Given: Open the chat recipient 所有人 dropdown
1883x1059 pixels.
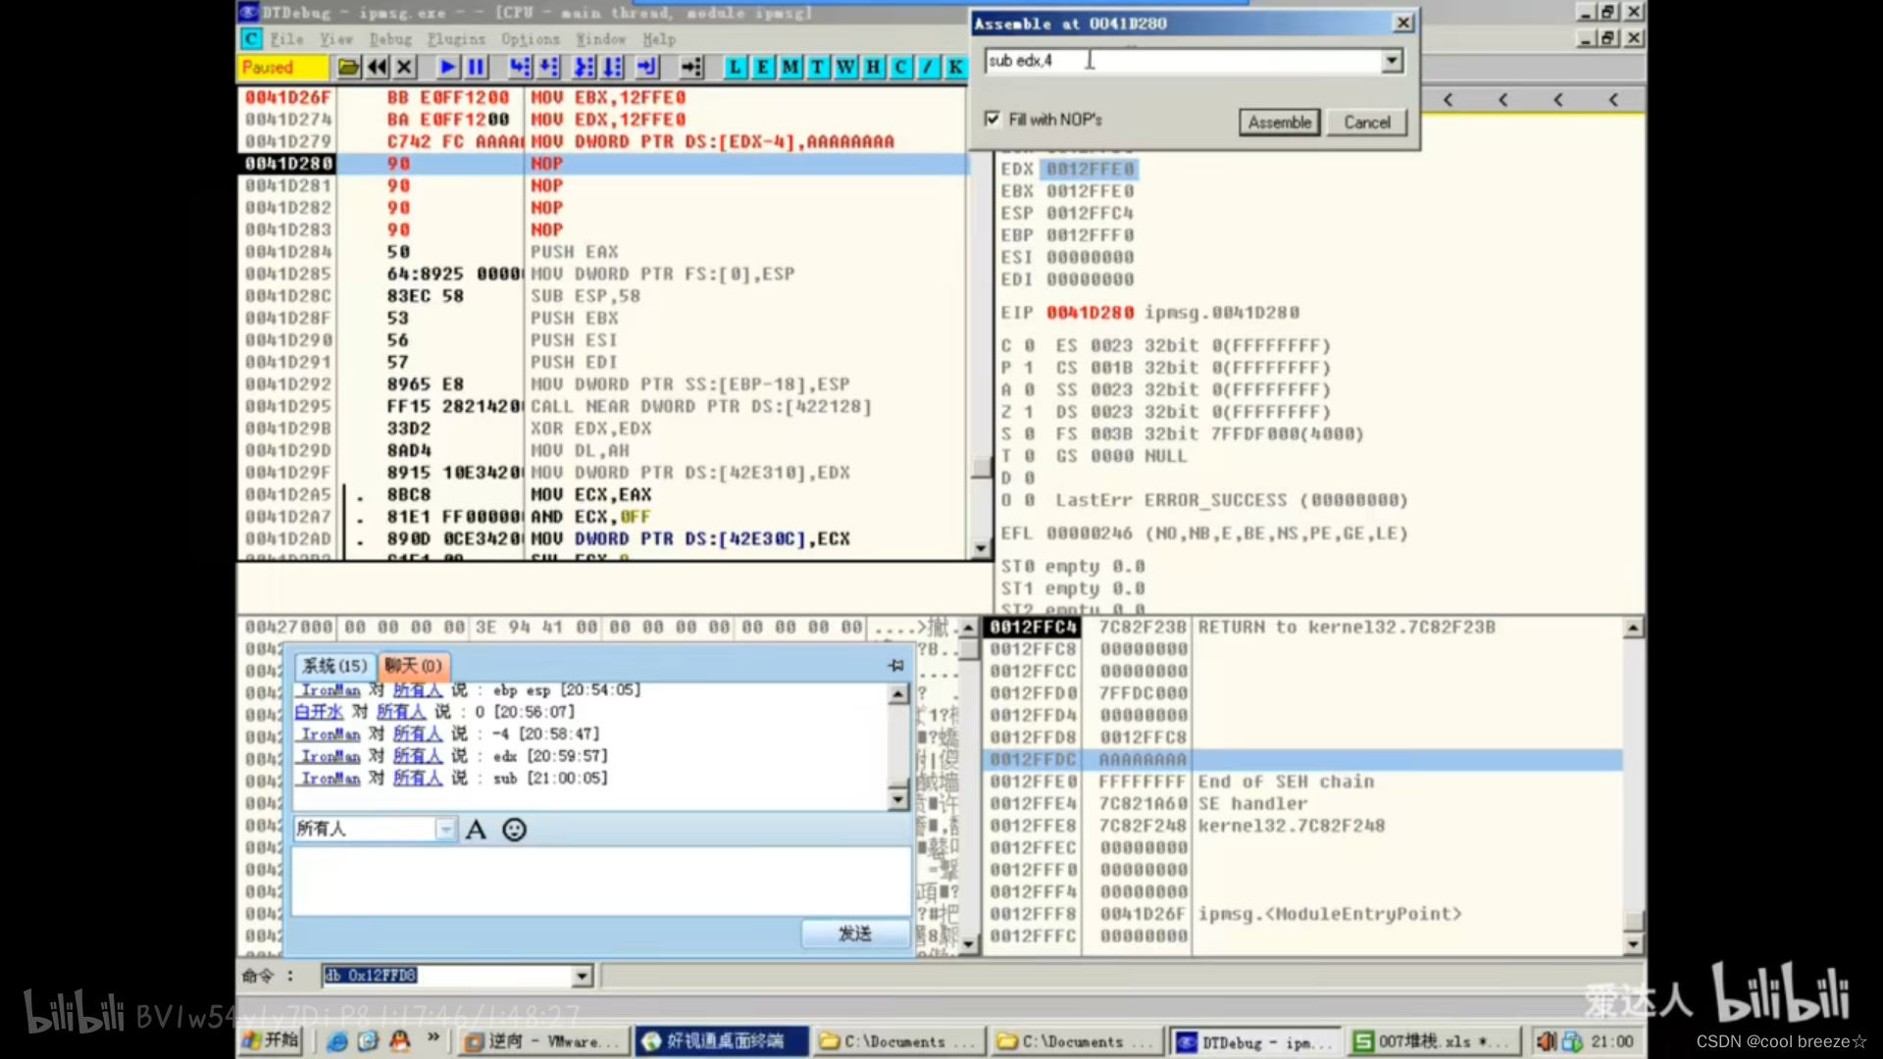Looking at the screenshot, I should tap(445, 830).
